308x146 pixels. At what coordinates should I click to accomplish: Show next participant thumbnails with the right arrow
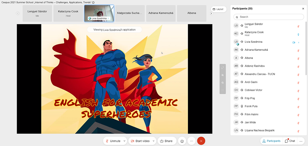(x=211, y=13)
